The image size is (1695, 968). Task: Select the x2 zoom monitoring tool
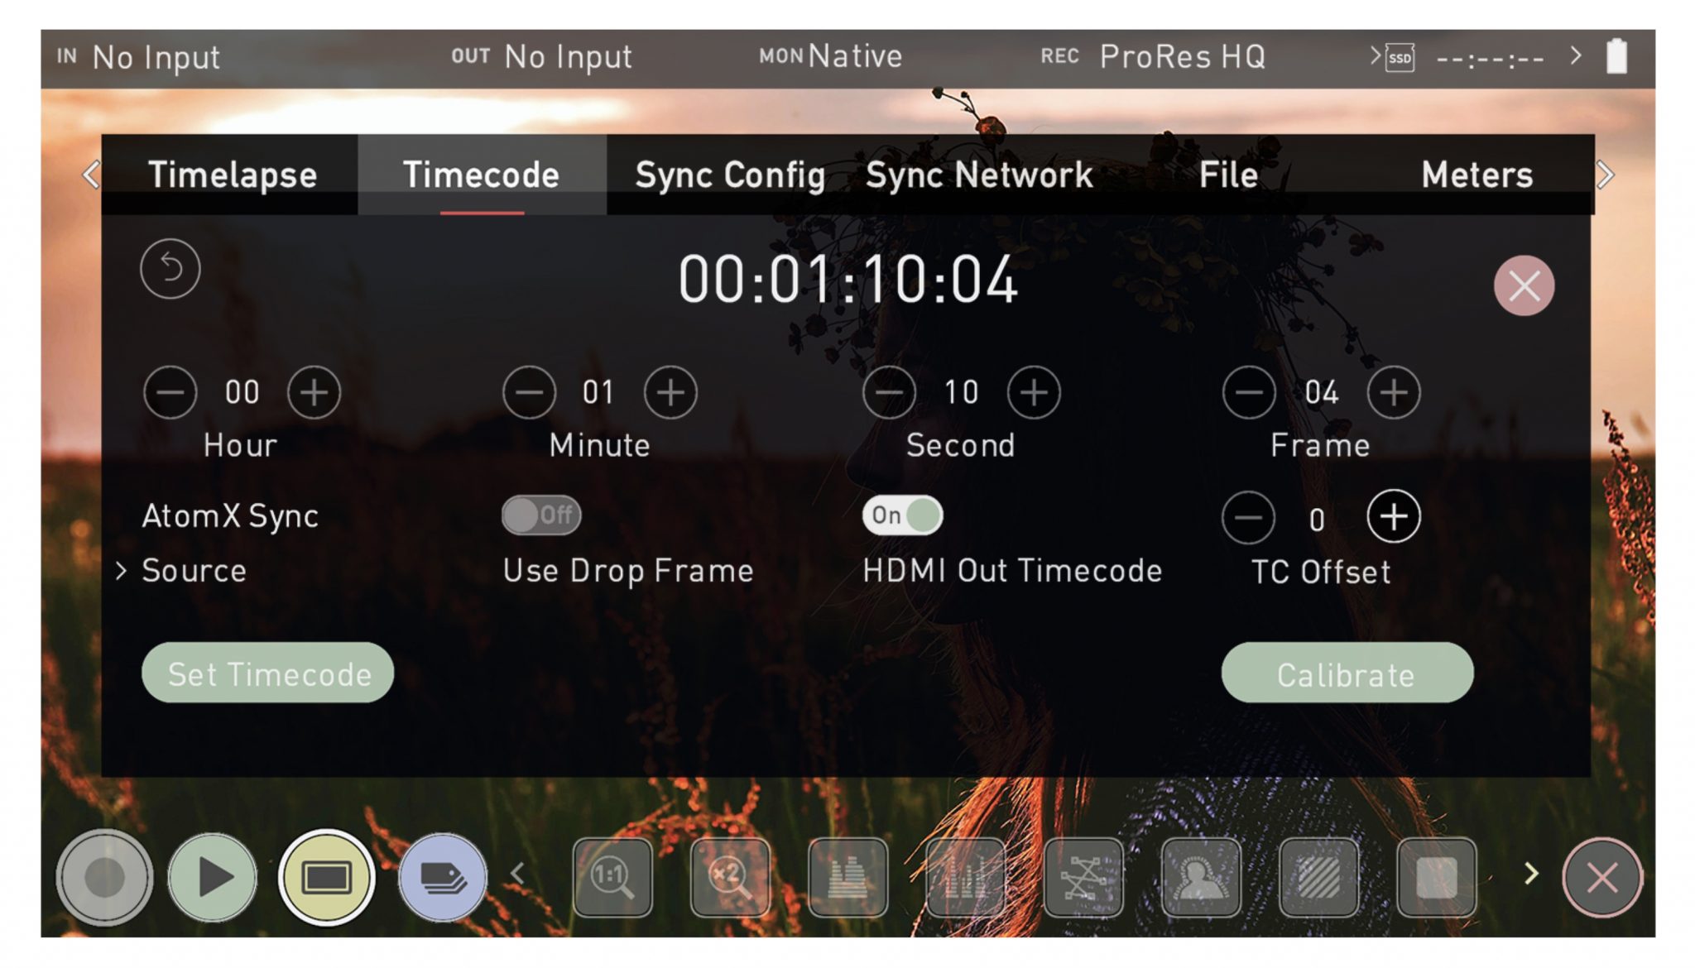(x=730, y=877)
